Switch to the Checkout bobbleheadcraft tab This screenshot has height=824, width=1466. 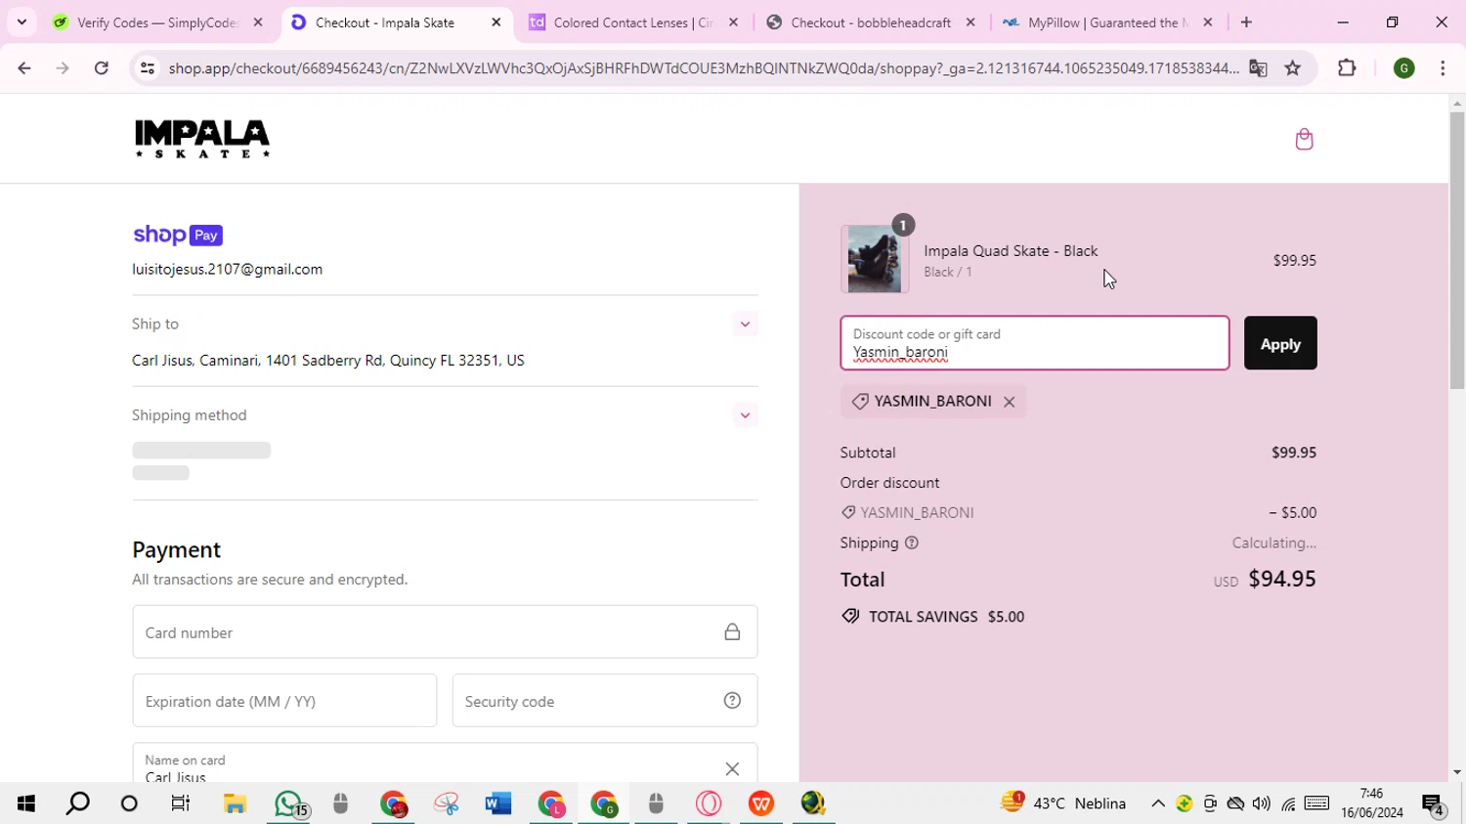pos(870,22)
